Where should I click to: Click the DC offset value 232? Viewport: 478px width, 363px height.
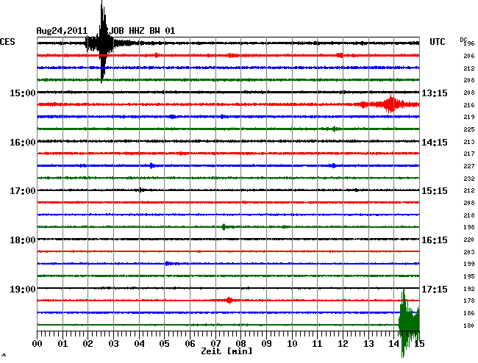tap(469, 179)
